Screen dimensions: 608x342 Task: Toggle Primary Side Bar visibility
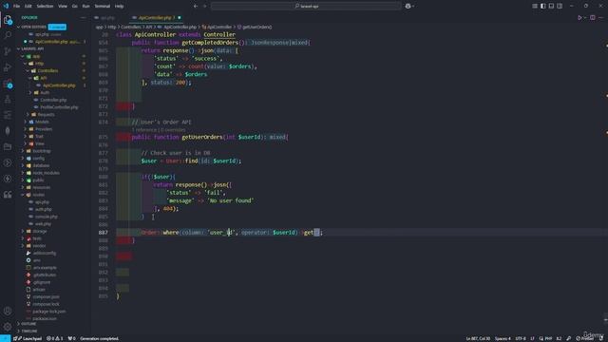click(542, 6)
